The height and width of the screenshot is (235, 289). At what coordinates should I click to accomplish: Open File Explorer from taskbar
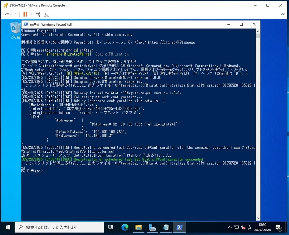(138, 227)
